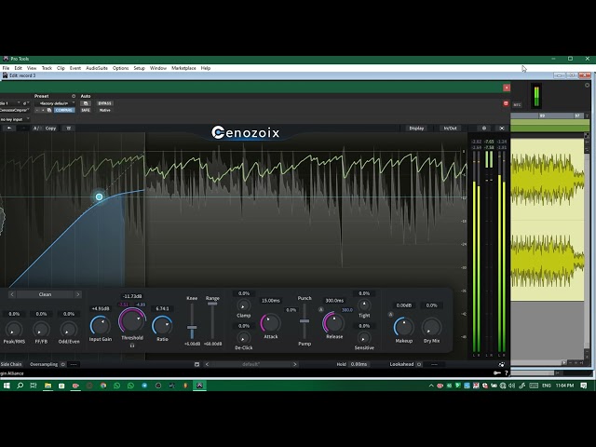Viewport: 596px width, 447px height.
Task: Click the preset copy settings icon beside COMPARE
Action: [49, 110]
